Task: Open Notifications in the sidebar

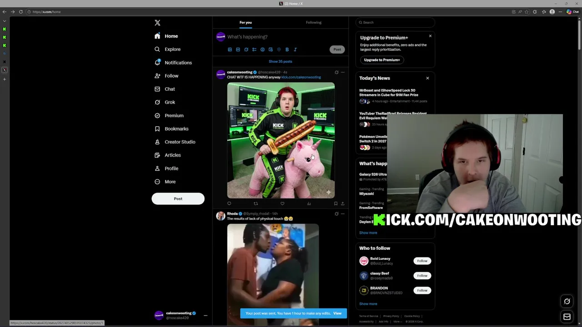Action: 173,63
